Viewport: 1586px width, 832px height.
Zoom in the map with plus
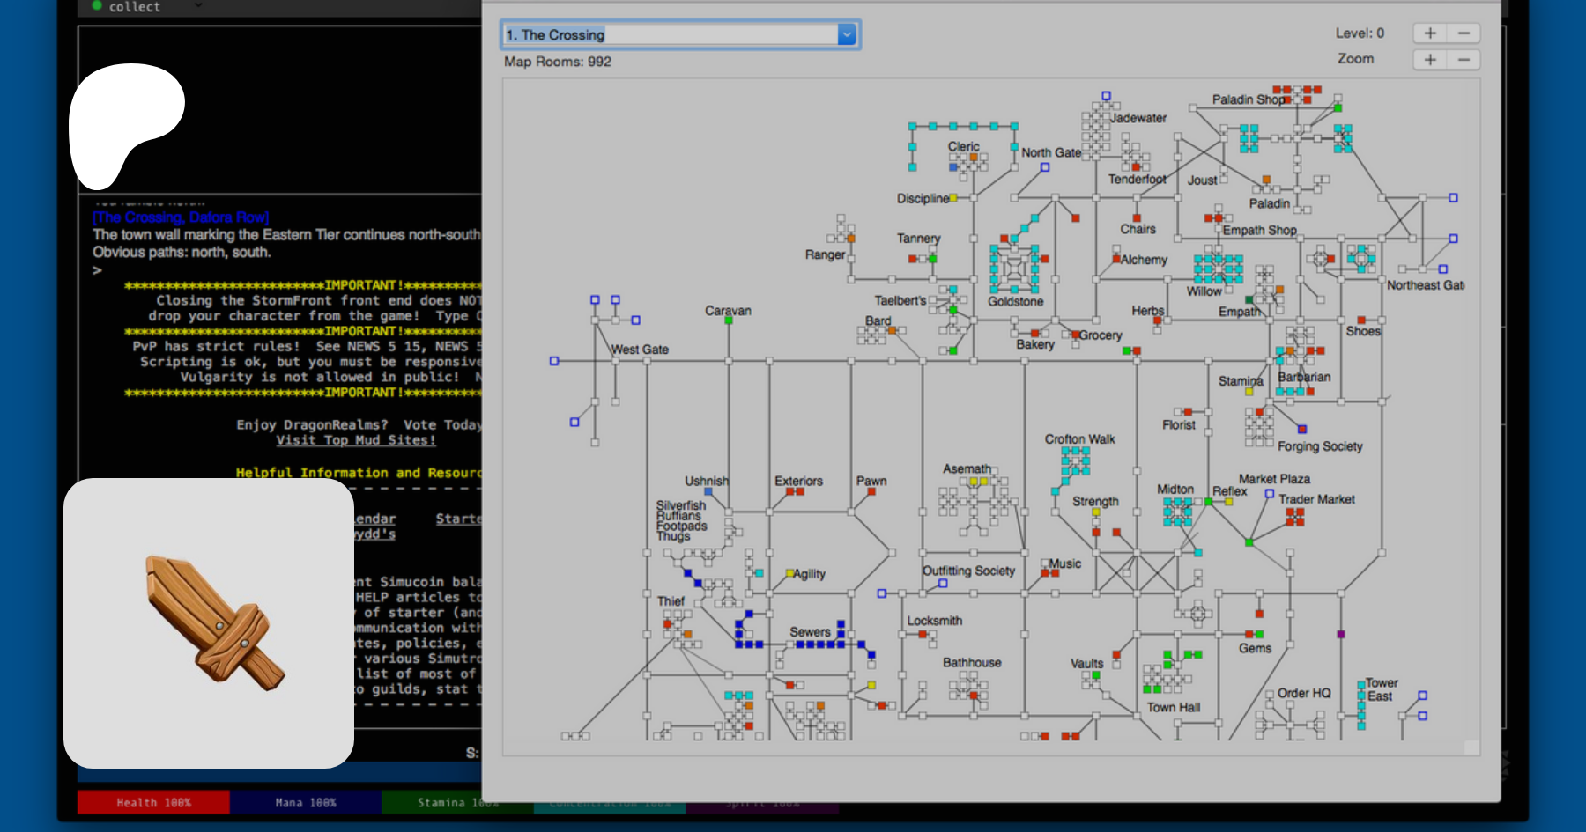pyautogui.click(x=1429, y=60)
